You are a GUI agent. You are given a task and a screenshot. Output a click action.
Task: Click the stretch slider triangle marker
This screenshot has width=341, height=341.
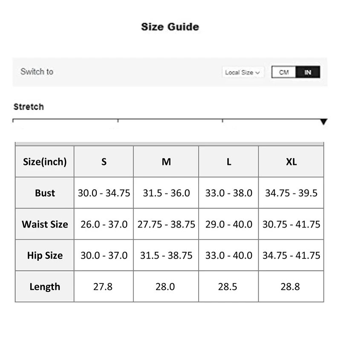(324, 122)
